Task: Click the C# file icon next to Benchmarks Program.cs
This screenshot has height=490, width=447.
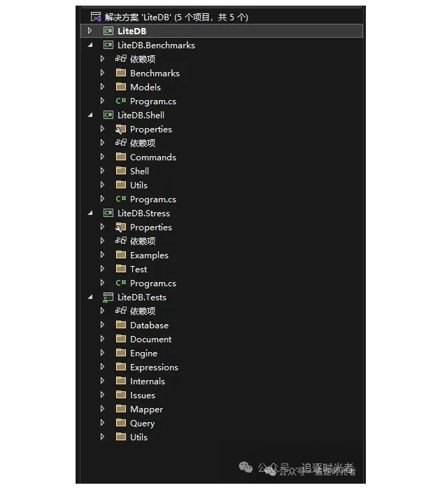Action: tap(121, 101)
